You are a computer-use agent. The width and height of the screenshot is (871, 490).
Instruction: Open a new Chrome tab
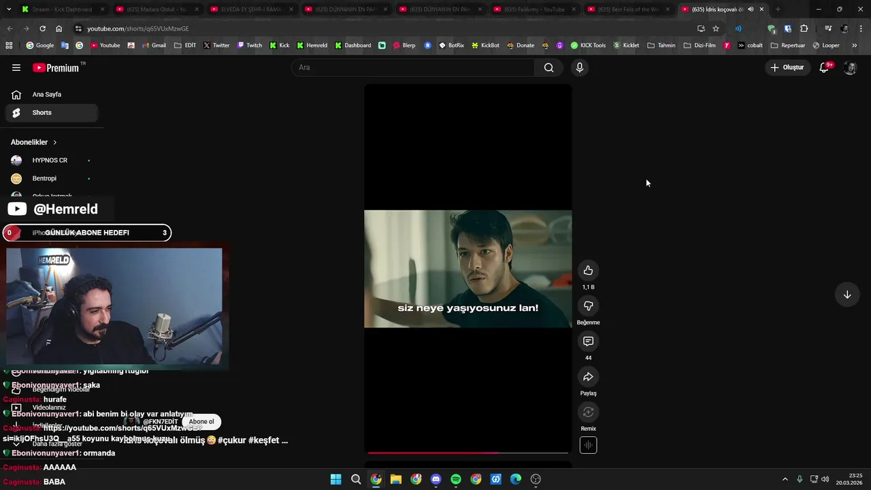[x=778, y=10]
